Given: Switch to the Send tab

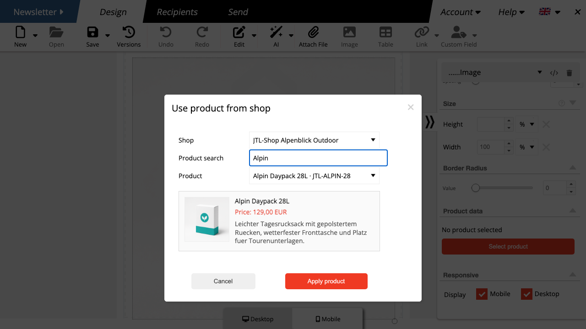Looking at the screenshot, I should point(238,12).
